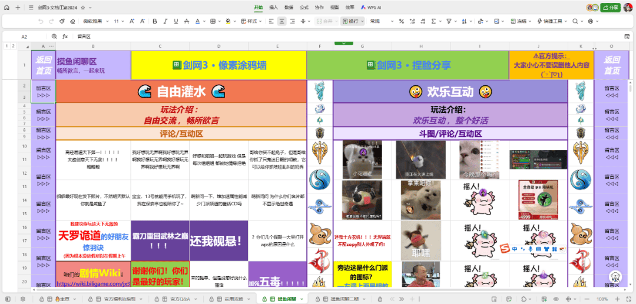
Task: Open the 剑网3·像素涂鸦墙 link
Action: pos(218,65)
